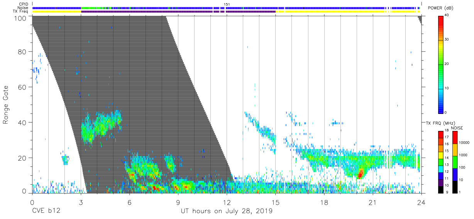474x219 pixels.
Task: Click the 'CVE b12' label
Action: pos(46,211)
